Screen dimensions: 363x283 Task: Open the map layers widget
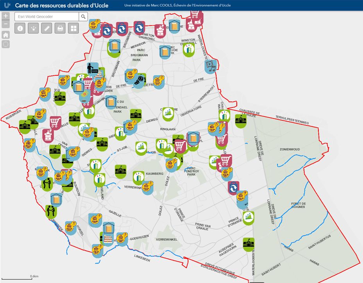[x=33, y=28]
